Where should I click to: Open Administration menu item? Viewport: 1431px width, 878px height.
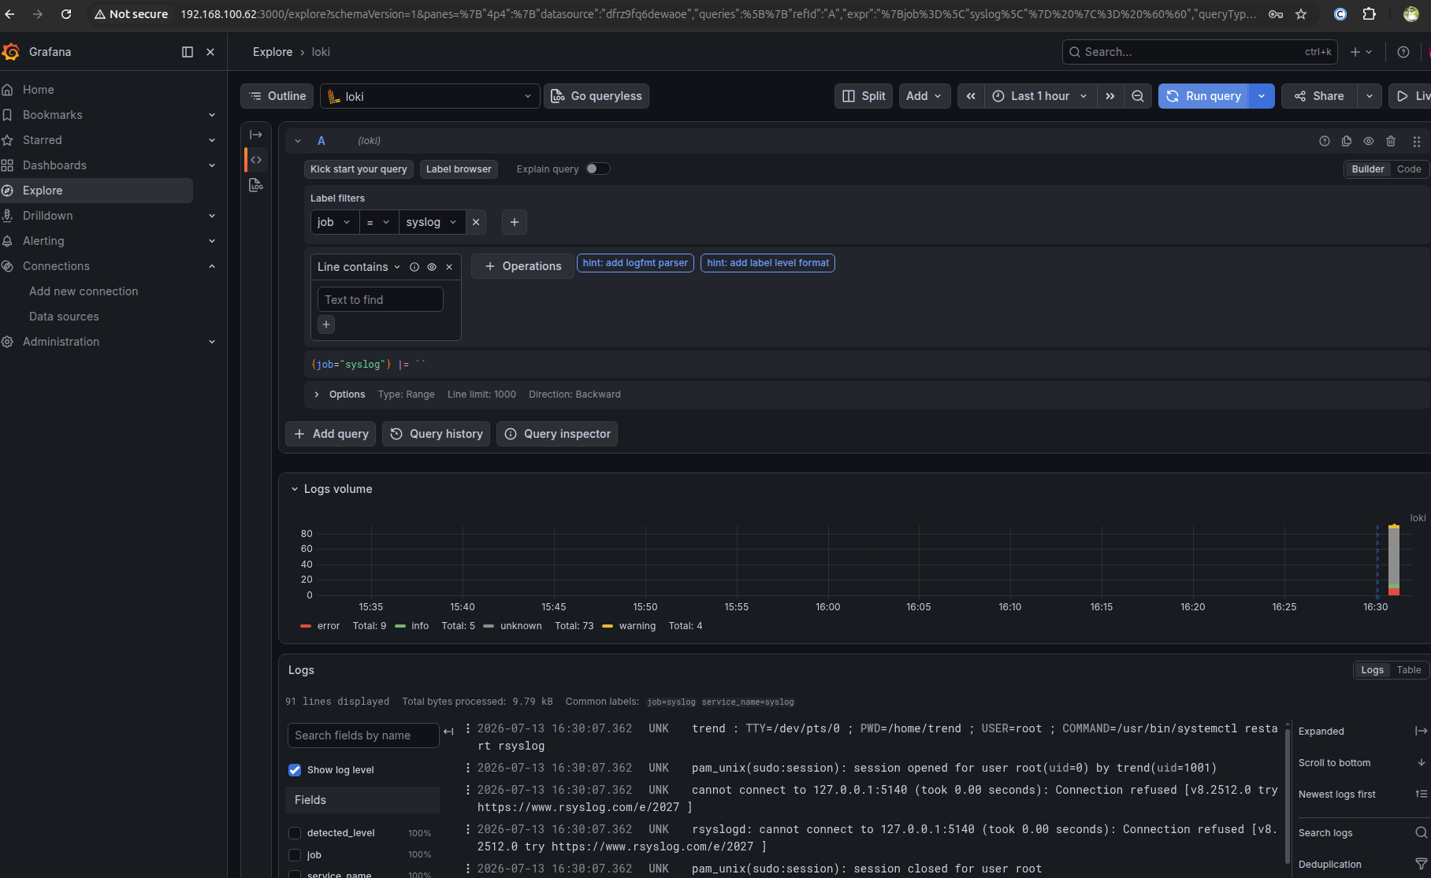pos(61,342)
